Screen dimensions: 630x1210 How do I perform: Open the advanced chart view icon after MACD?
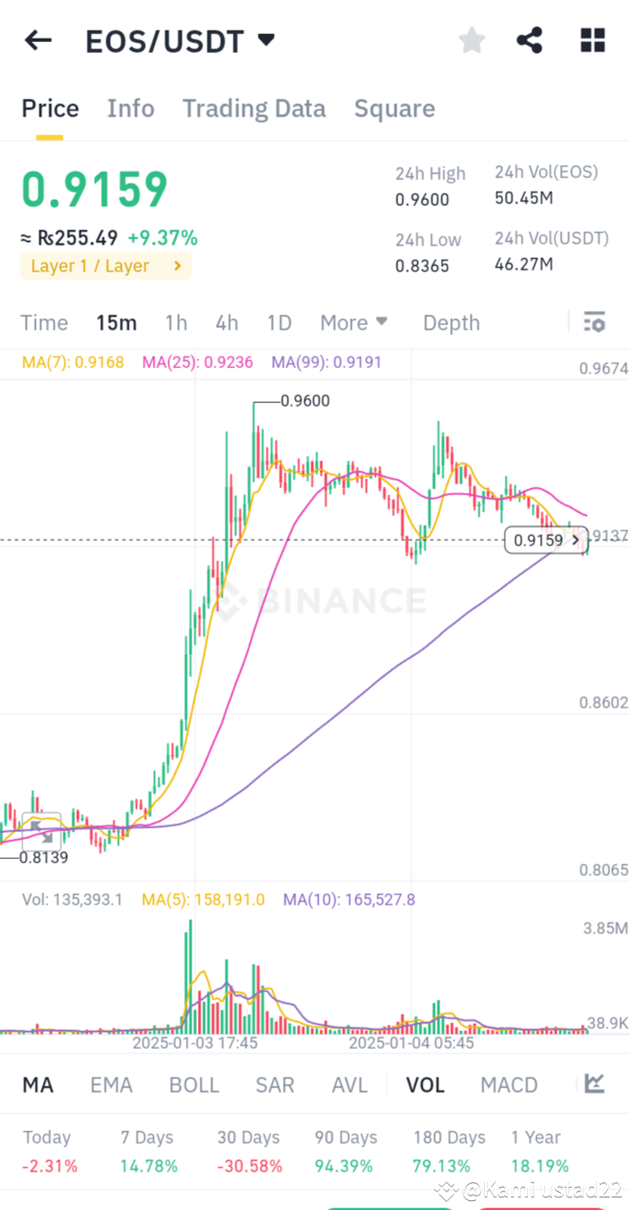592,1084
